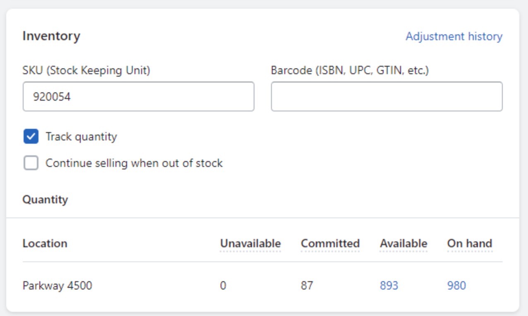Enable Continue selling when out of stock
Image resolution: width=528 pixels, height=316 pixels.
31,163
